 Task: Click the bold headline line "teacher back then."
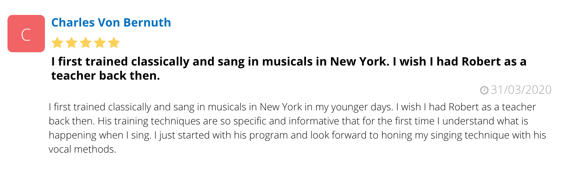click(x=106, y=76)
